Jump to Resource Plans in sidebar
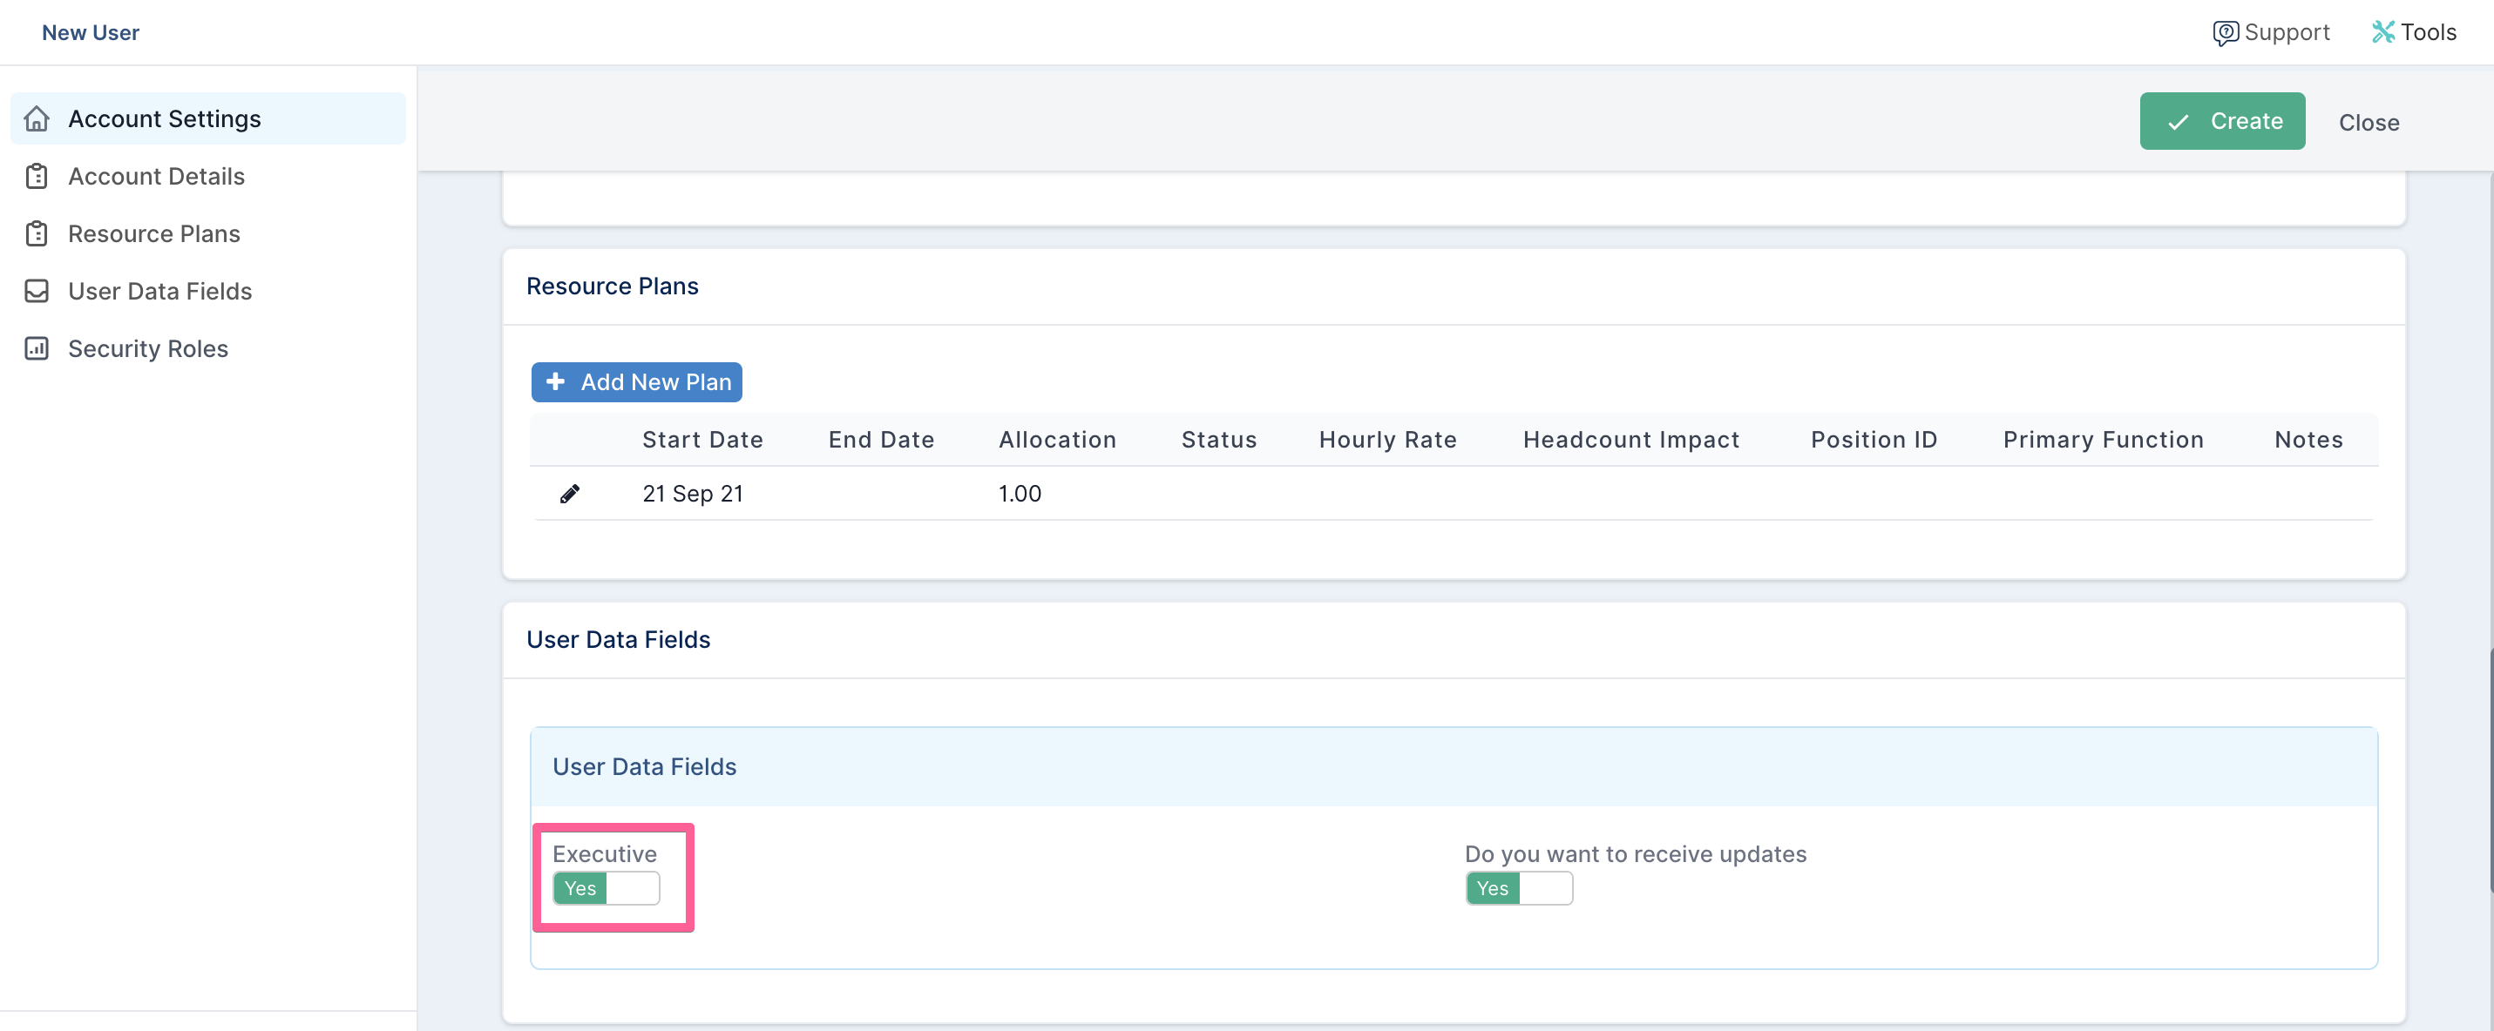The image size is (2494, 1031). [154, 233]
